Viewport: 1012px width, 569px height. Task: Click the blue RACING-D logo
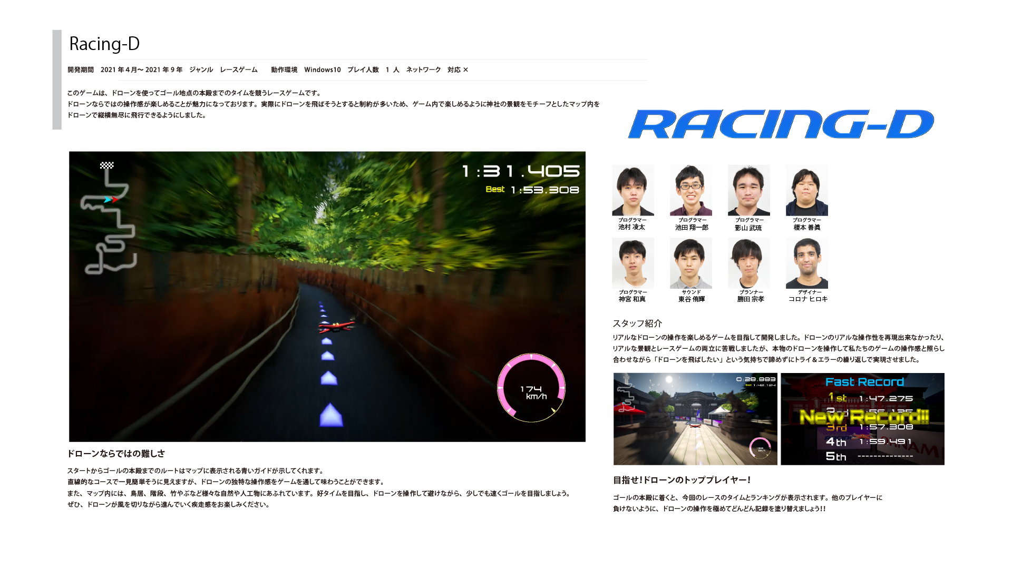(x=781, y=124)
